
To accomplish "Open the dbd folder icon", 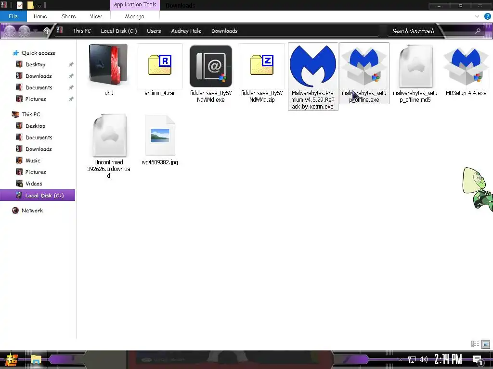I will click(108, 65).
